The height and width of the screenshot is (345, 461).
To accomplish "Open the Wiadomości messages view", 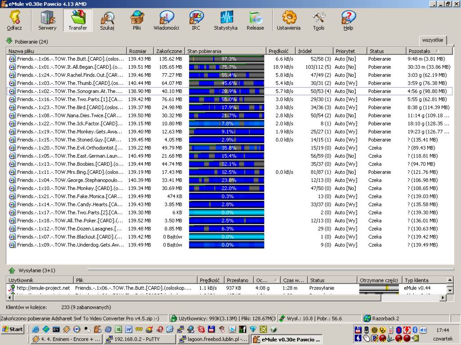I will 167,20.
